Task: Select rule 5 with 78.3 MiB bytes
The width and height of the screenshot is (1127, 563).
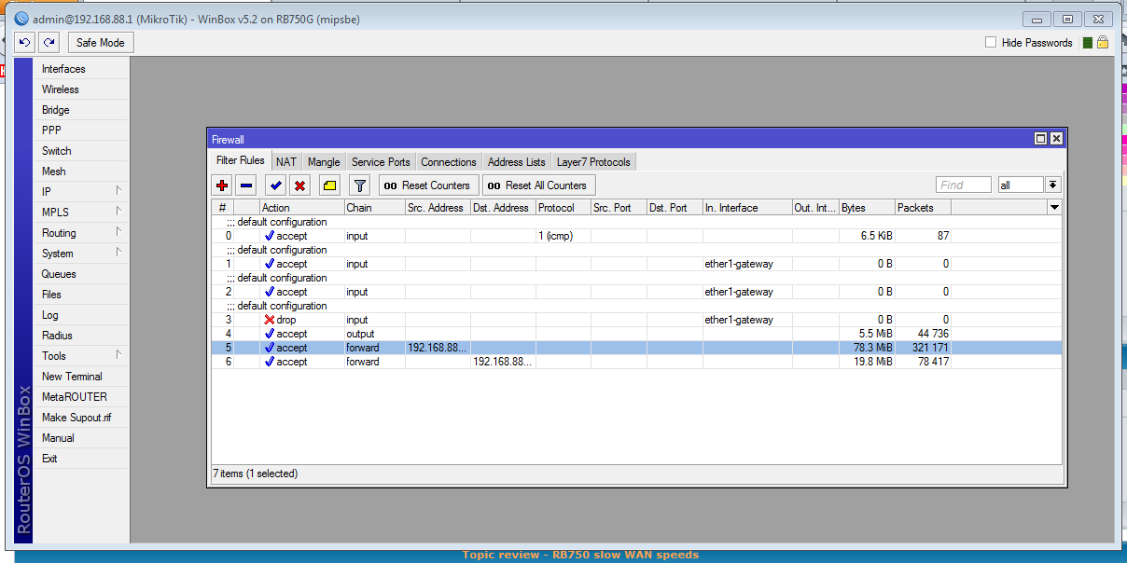Action: (636, 348)
